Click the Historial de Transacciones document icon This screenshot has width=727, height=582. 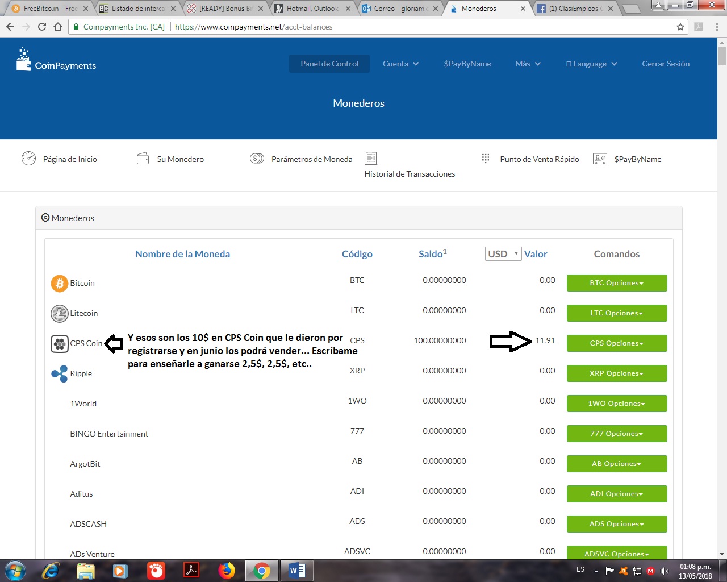pyautogui.click(x=371, y=158)
